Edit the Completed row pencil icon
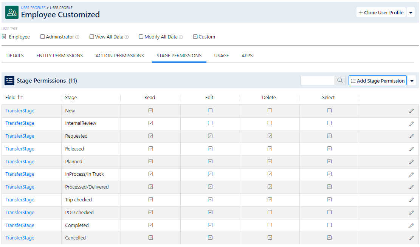Image resolution: width=420 pixels, height=247 pixels. click(x=411, y=226)
